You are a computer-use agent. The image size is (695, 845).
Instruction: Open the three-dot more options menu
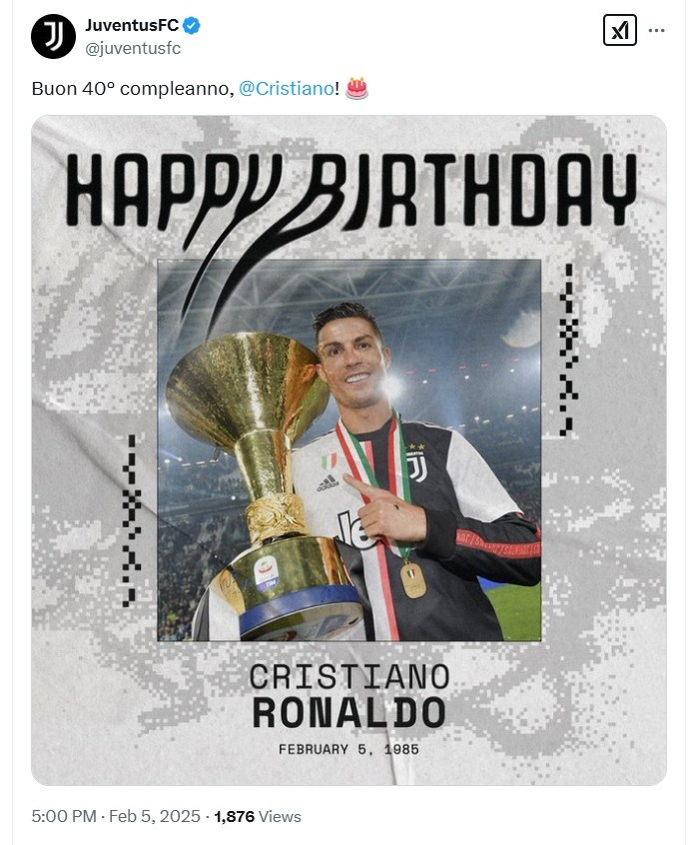pyautogui.click(x=656, y=30)
